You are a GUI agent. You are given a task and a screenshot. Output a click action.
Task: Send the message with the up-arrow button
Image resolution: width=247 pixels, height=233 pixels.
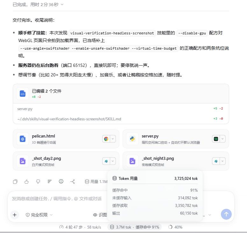pyautogui.click(x=226, y=214)
